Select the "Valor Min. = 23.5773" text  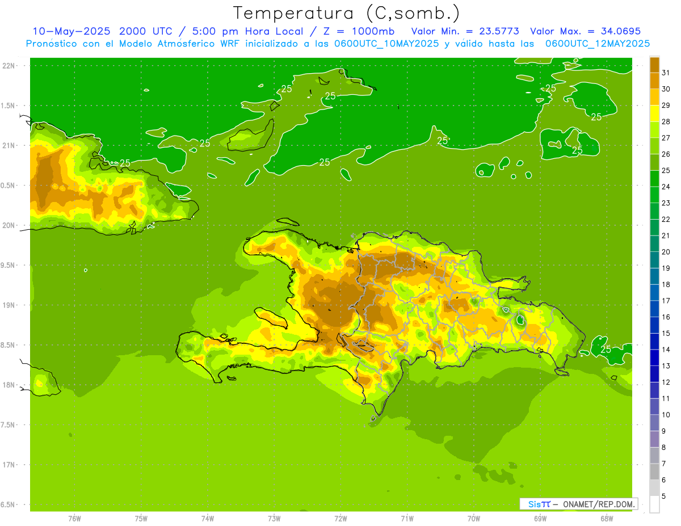pos(464,31)
